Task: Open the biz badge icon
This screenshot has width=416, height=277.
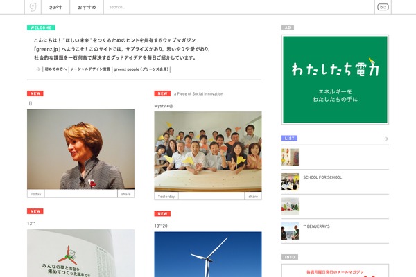Action: coord(383,7)
